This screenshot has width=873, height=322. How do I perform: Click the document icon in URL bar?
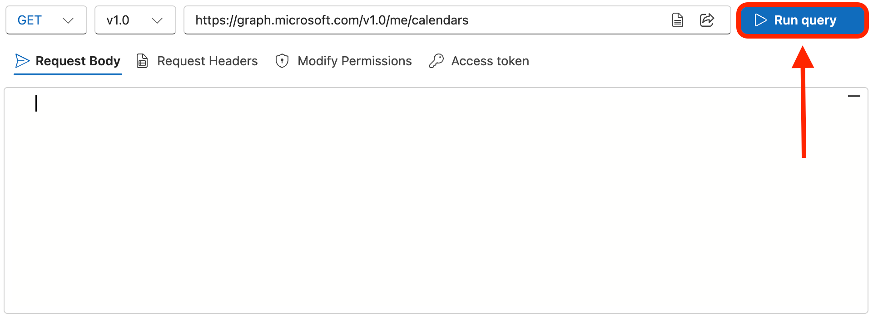point(677,20)
